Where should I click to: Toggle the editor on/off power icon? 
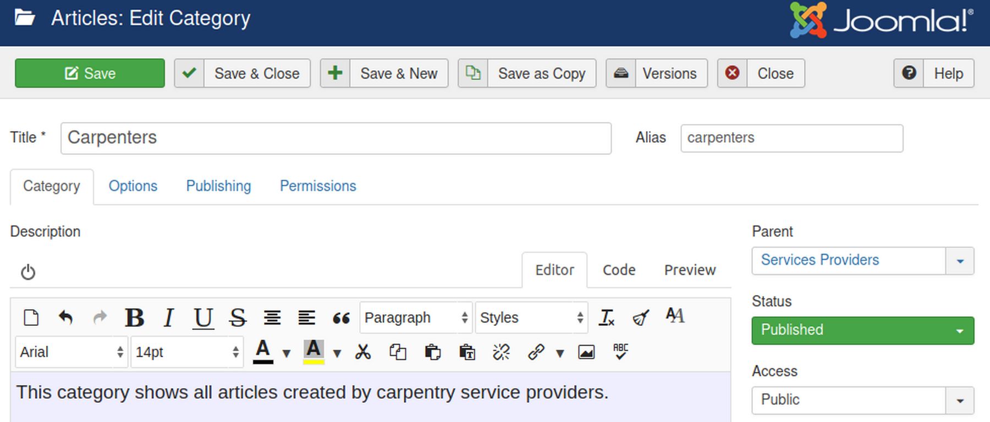28,272
